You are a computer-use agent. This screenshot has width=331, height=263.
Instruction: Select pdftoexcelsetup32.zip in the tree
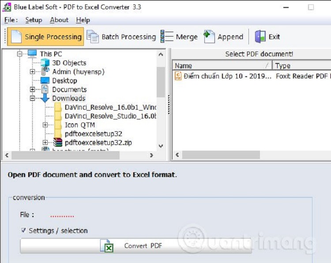click(98, 142)
